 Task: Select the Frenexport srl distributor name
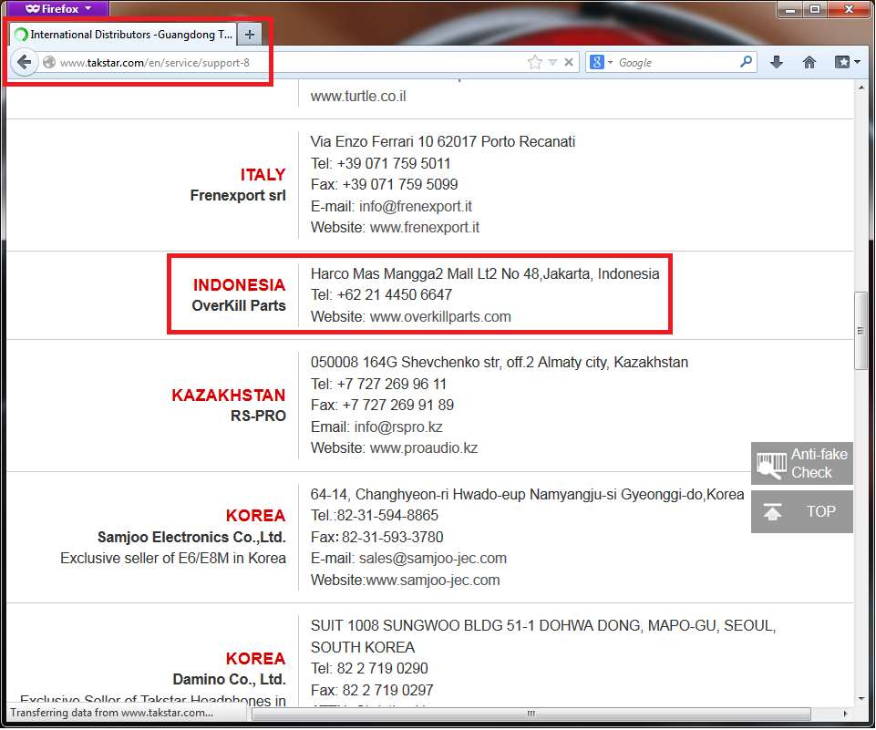238,195
